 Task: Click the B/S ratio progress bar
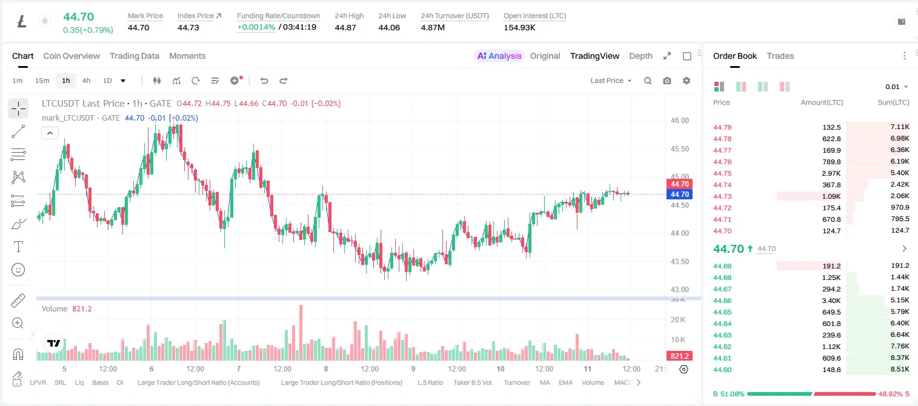[x=811, y=394]
